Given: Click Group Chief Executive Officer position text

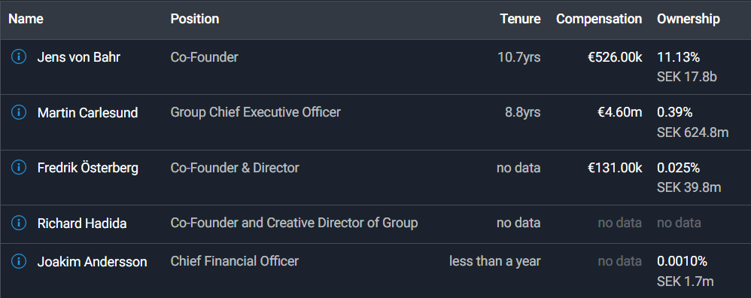Looking at the screenshot, I should (x=256, y=113).
